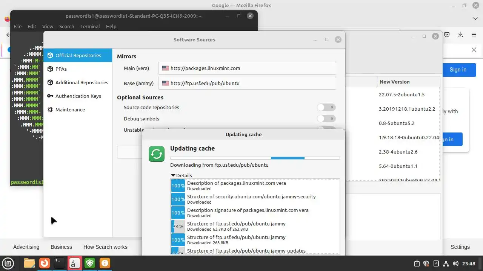Open the network icon in system tray
This screenshot has height=271, width=483.
(x=446, y=264)
